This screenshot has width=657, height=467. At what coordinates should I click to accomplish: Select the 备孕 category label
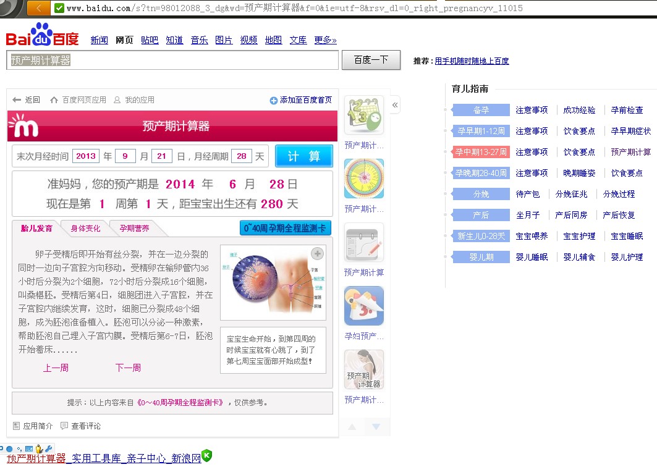[481, 110]
